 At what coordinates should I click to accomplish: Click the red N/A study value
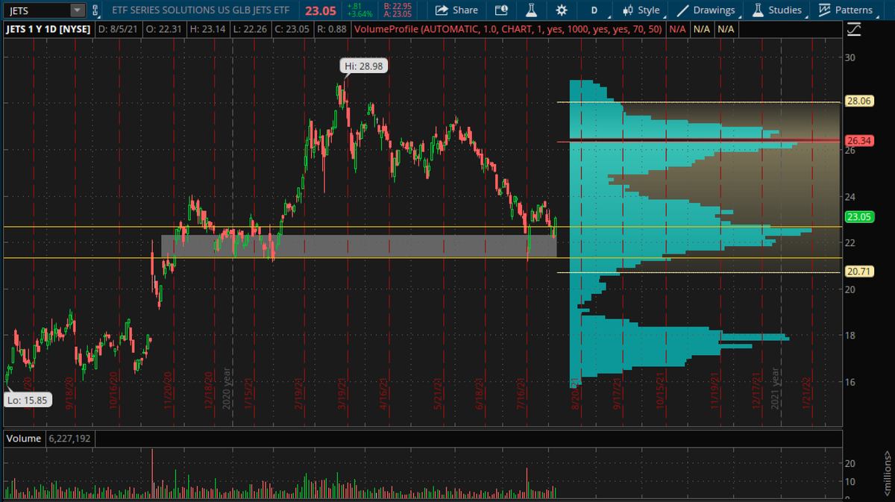677,30
